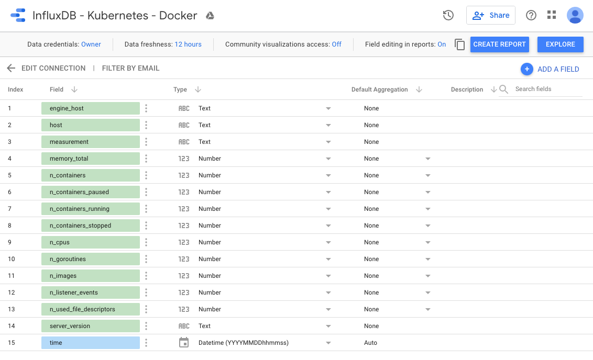Screen dimensions: 593x360
Task: Change Data freshness 12 hours link
Action: point(188,44)
